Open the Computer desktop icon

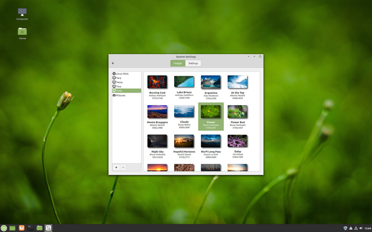[22, 14]
